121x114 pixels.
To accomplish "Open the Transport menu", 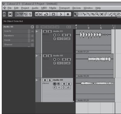I will [x=64, y=8].
